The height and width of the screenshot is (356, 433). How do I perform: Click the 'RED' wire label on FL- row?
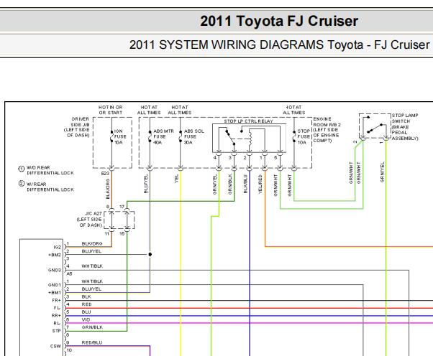[86, 304]
